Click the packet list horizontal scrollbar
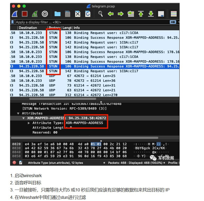 point(63,99)
